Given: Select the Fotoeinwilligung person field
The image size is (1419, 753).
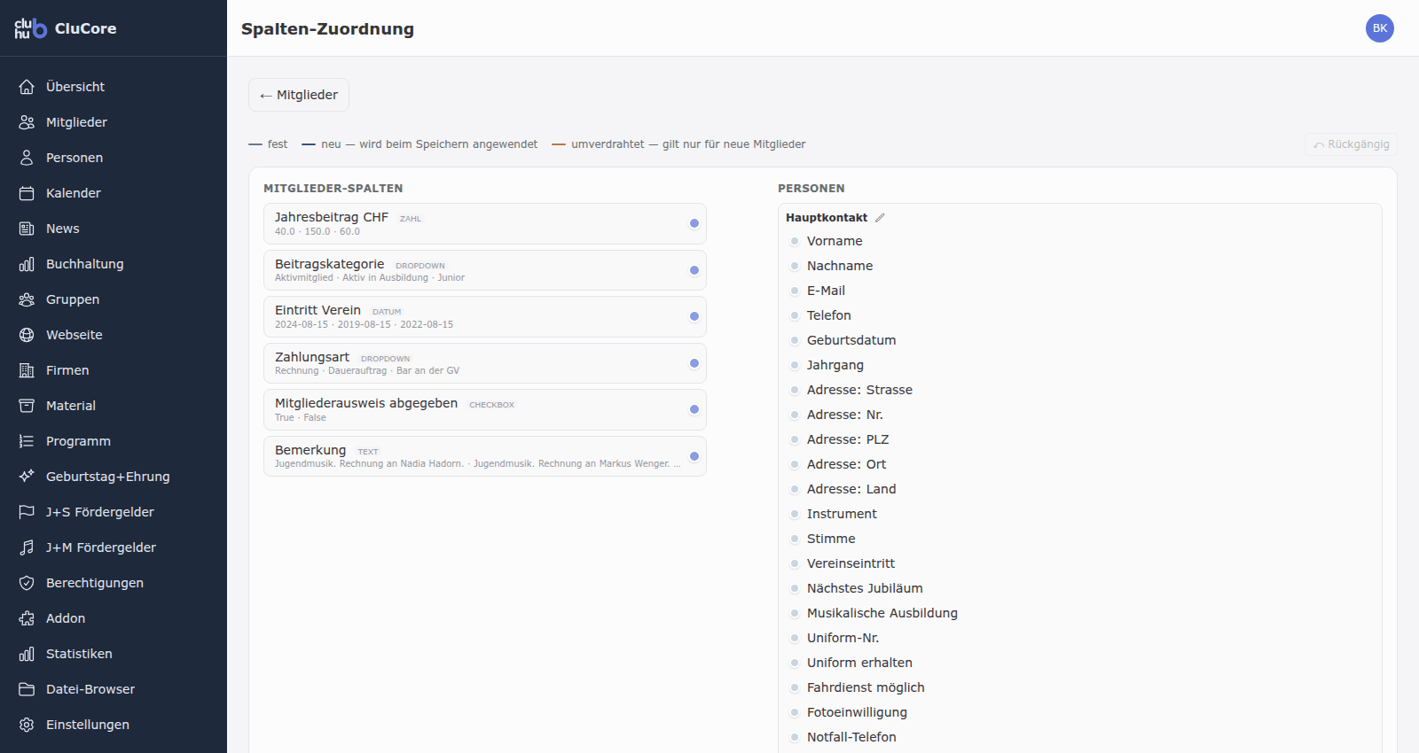Looking at the screenshot, I should [x=1080, y=712].
